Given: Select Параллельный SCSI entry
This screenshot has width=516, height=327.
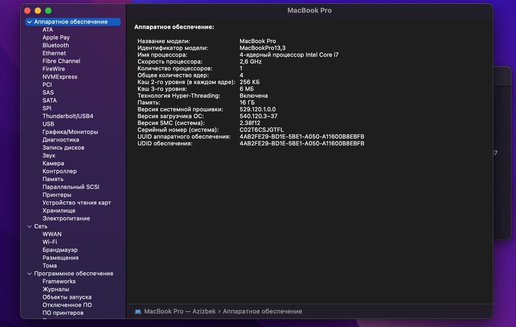Looking at the screenshot, I should coord(71,187).
